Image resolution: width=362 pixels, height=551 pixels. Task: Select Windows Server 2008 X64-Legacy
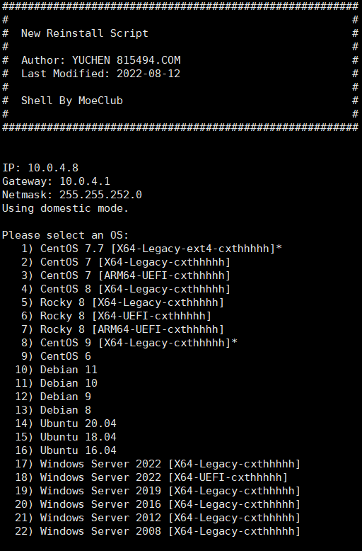[x=158, y=531]
